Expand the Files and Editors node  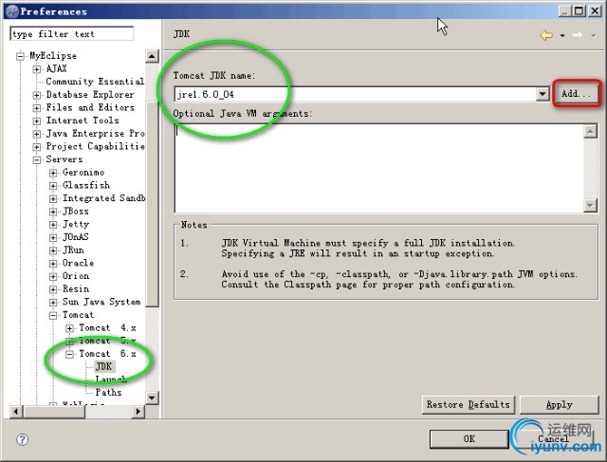click(36, 108)
